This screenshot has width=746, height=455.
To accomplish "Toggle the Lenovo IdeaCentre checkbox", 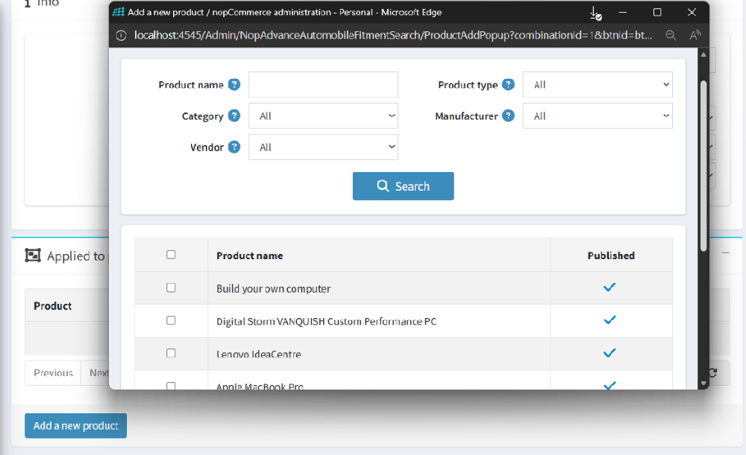I will (171, 353).
